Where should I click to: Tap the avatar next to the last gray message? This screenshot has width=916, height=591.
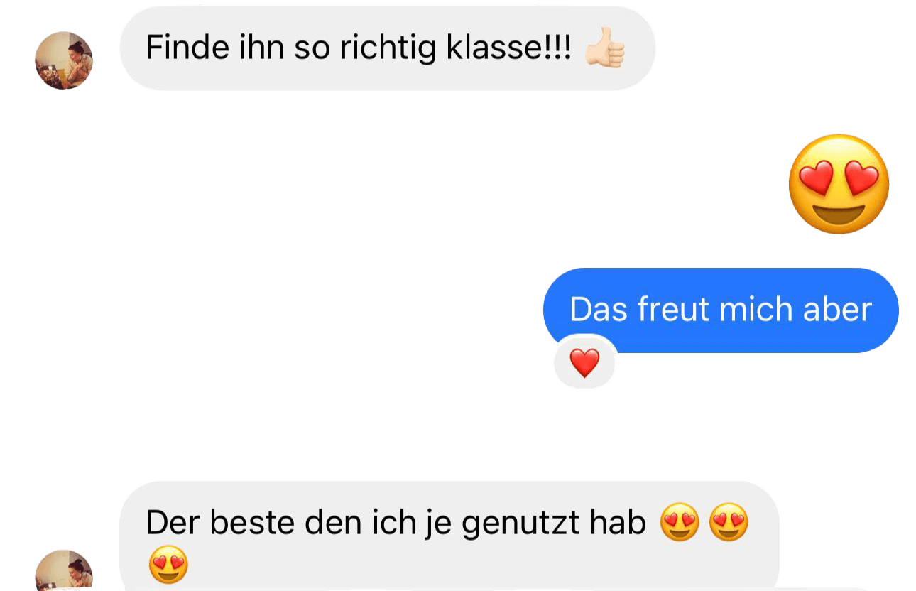(x=64, y=570)
